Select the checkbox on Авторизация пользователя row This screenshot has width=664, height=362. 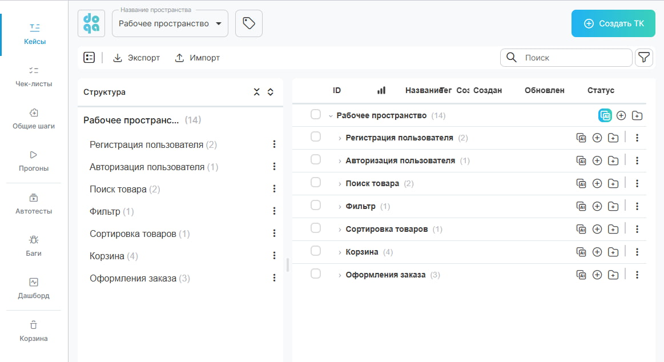coord(316,160)
